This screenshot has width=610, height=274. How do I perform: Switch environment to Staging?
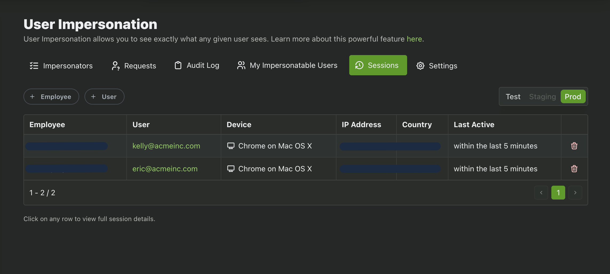point(543,97)
